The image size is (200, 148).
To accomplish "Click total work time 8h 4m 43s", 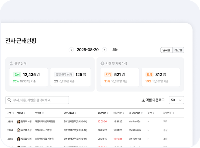I will tap(135, 121).
